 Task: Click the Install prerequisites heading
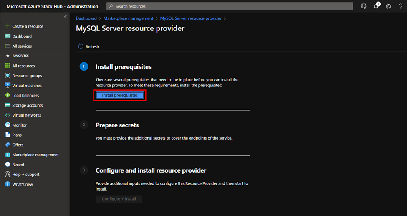click(x=124, y=67)
